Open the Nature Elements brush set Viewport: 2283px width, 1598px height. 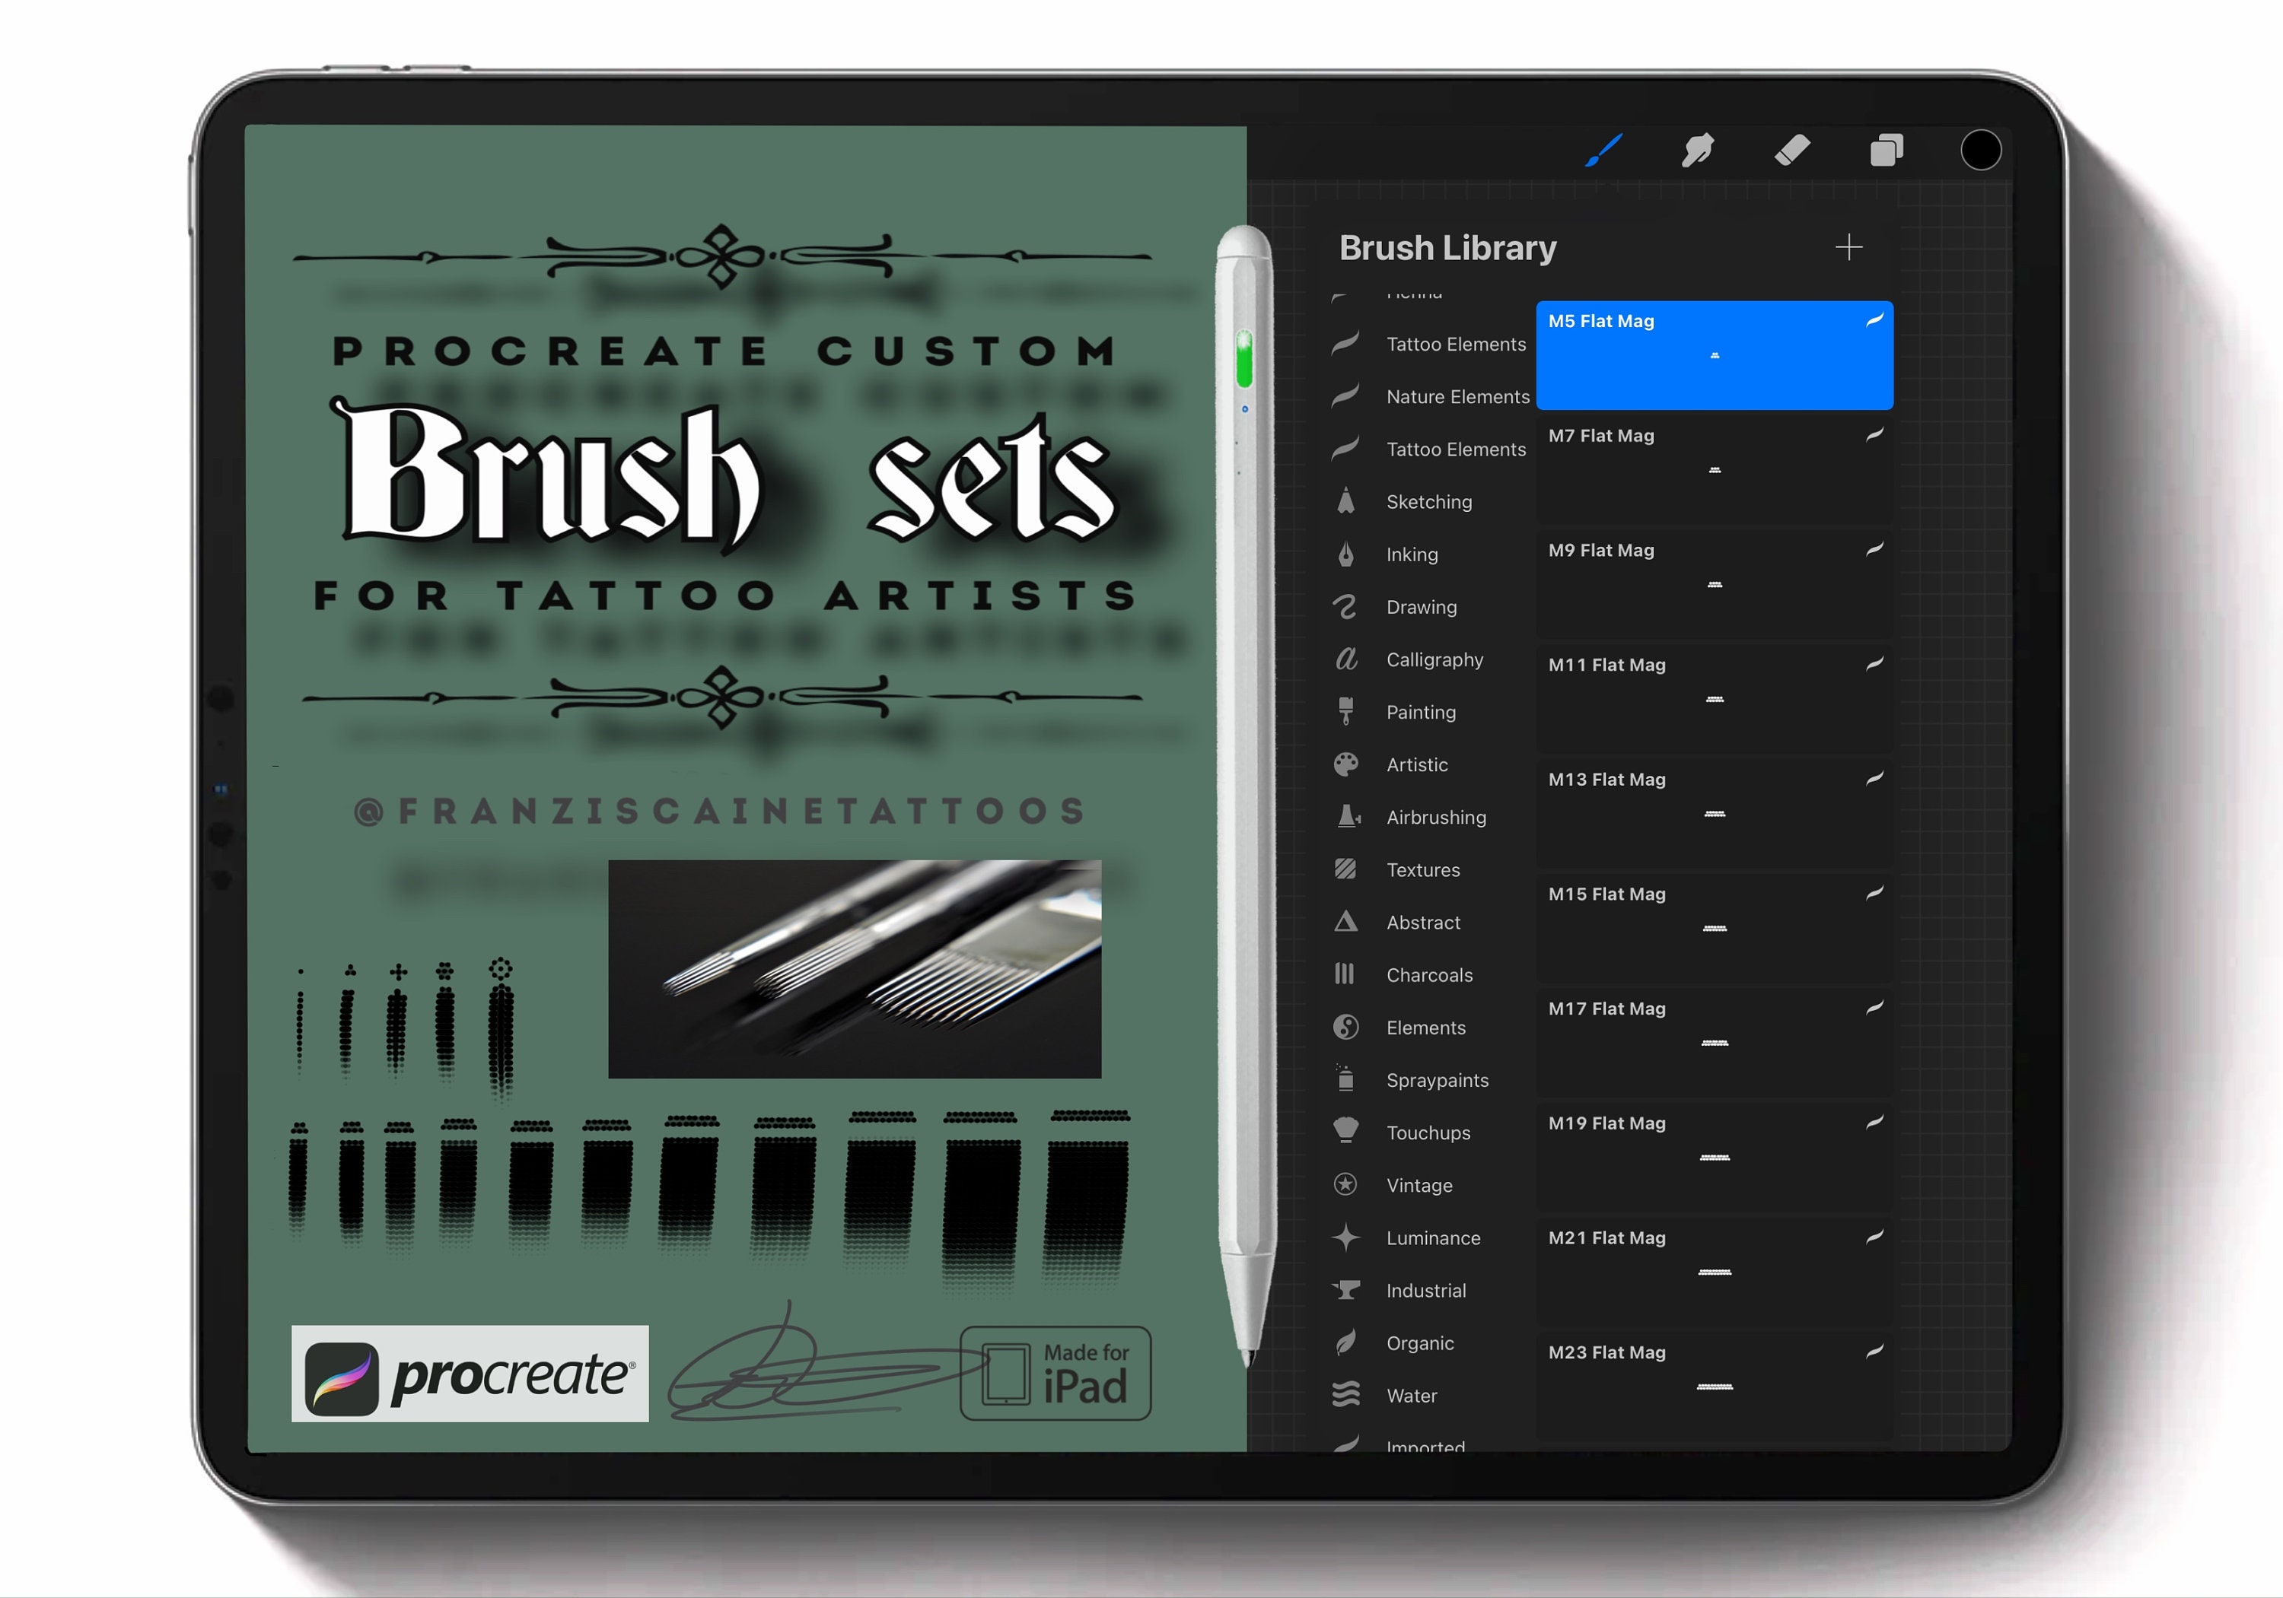[1430, 398]
